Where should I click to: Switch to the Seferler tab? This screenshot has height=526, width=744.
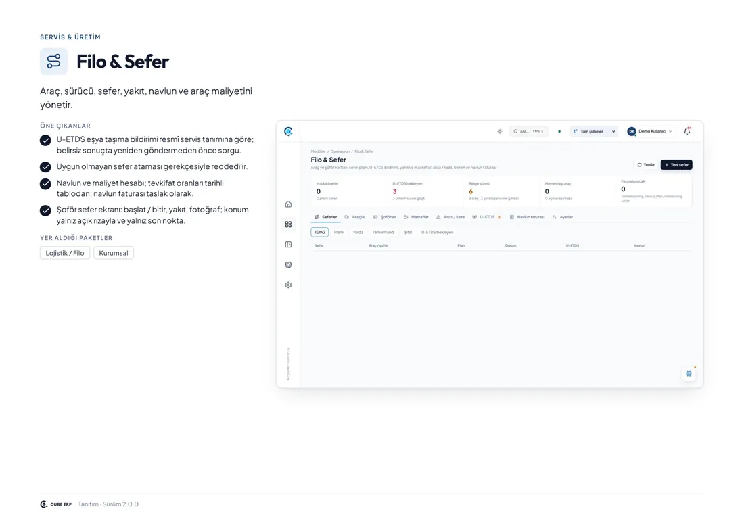[x=325, y=217]
